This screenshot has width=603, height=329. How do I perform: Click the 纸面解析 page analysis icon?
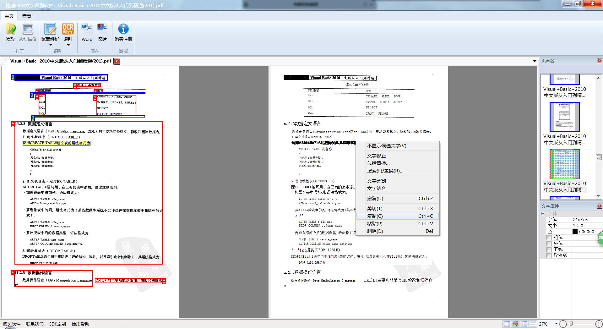(50, 30)
